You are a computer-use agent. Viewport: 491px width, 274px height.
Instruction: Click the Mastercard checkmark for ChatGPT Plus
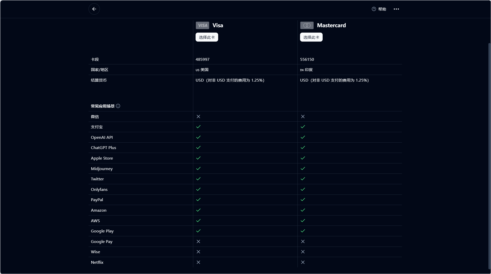pos(303,148)
